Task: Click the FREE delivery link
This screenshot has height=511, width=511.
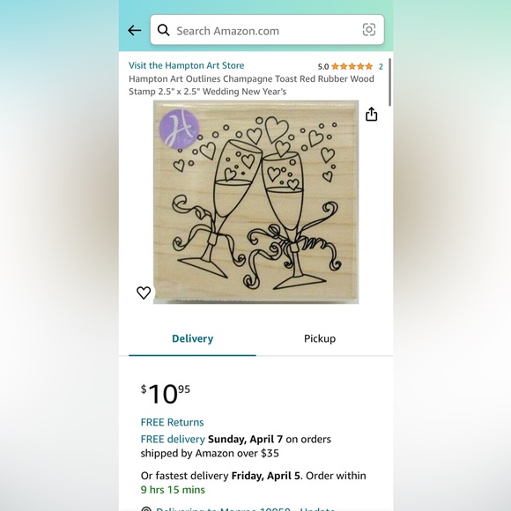Action: pyautogui.click(x=173, y=440)
